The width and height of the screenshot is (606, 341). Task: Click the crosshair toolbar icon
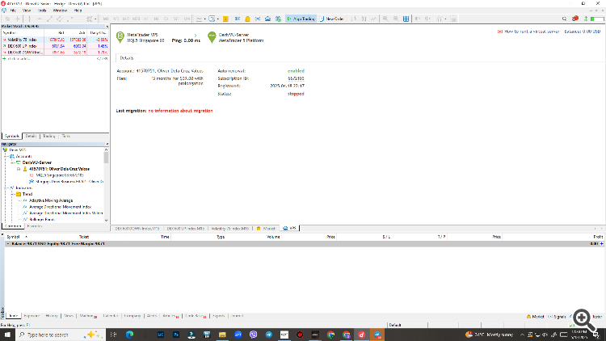(x=18, y=19)
